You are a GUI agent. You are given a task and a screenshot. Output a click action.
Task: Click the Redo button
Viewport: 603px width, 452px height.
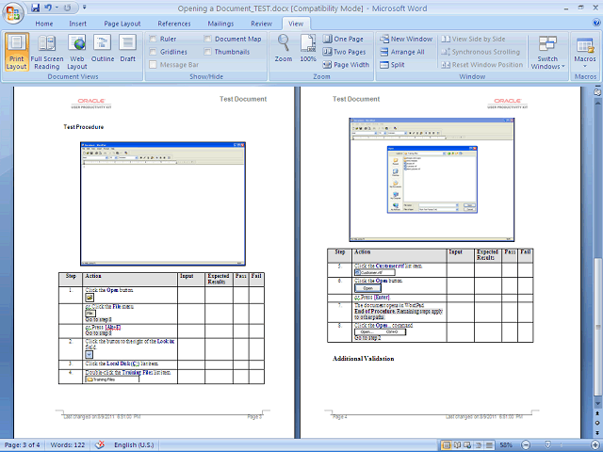(x=68, y=8)
